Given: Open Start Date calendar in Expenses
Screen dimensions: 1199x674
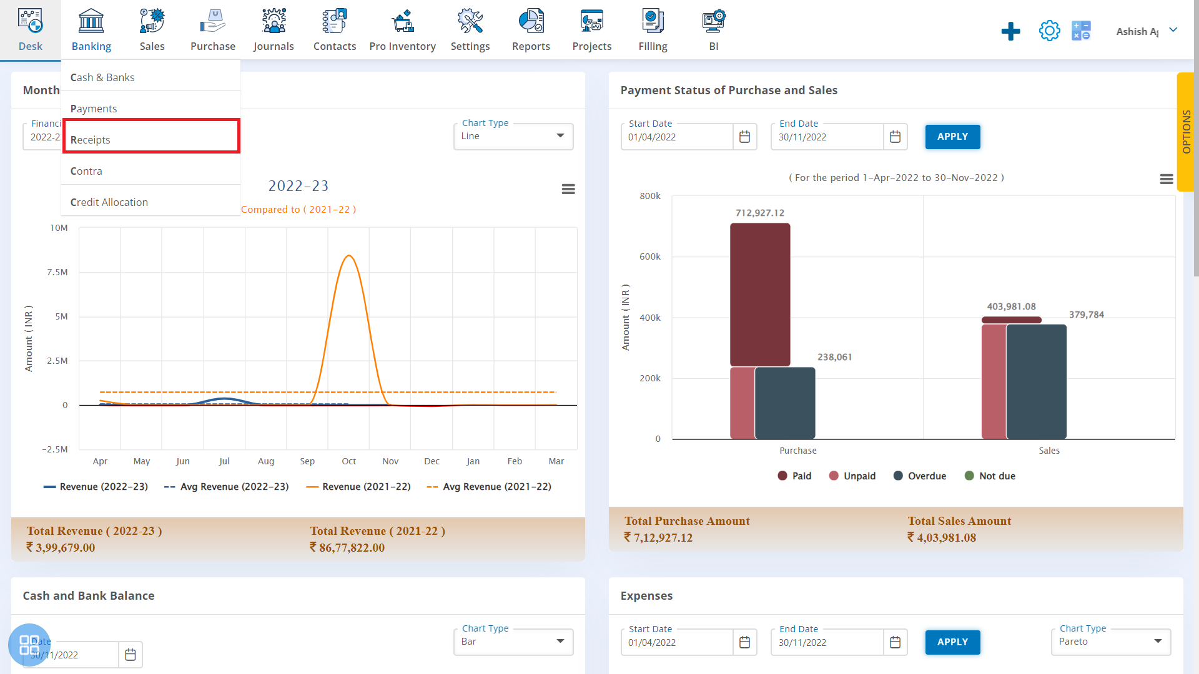Looking at the screenshot, I should click(744, 642).
